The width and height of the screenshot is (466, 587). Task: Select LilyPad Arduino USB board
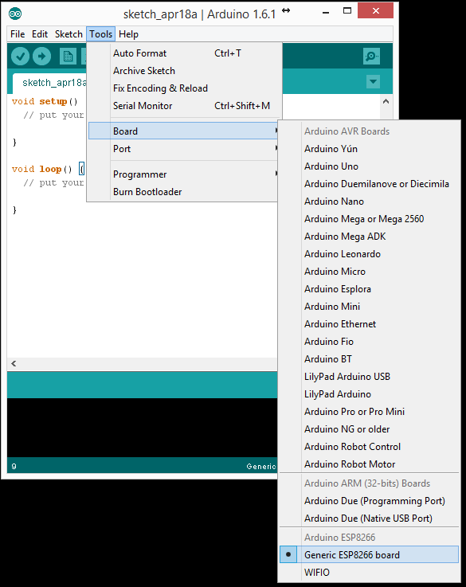(x=369, y=377)
